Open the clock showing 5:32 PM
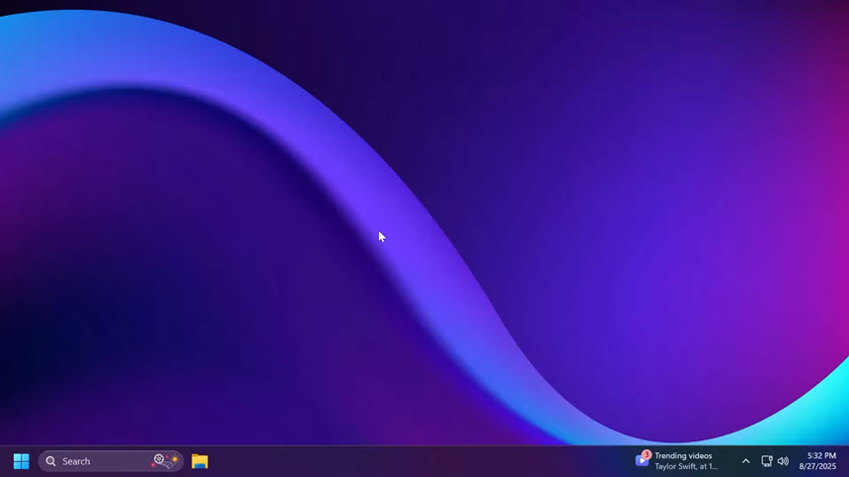Image resolution: width=849 pixels, height=477 pixels. [817, 461]
